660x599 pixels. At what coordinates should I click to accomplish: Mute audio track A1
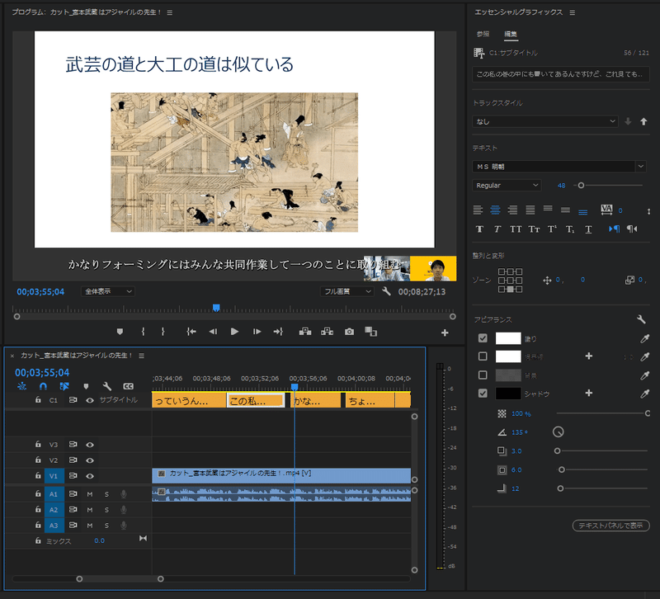pos(90,493)
